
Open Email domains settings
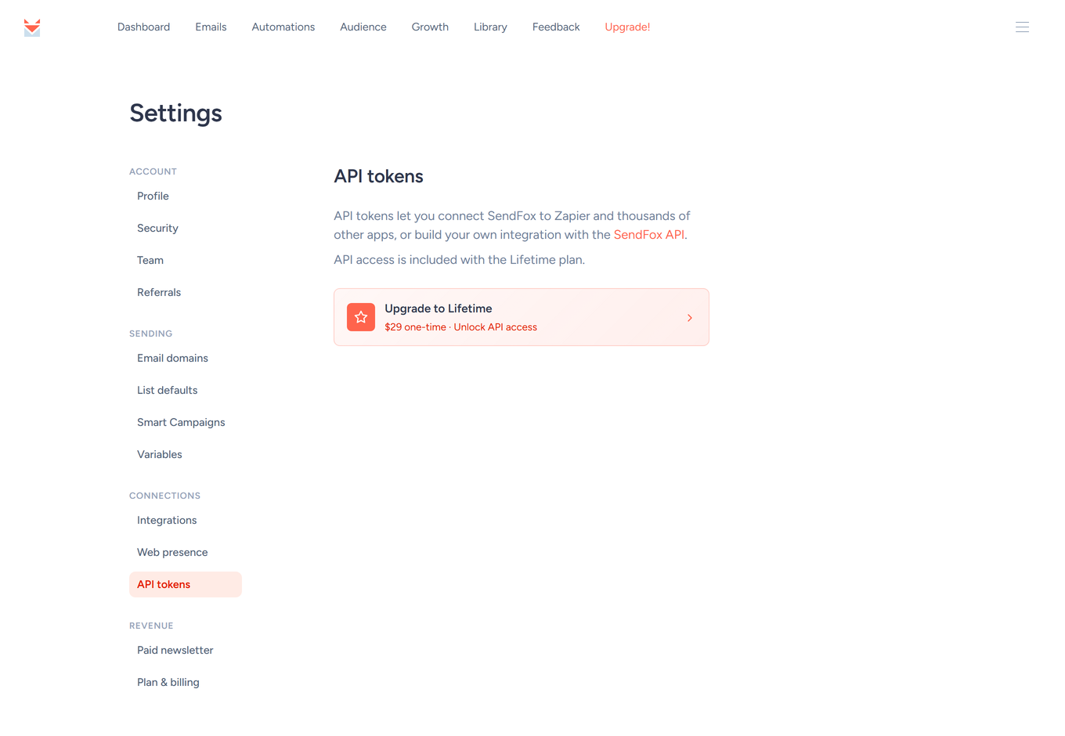(x=186, y=358)
